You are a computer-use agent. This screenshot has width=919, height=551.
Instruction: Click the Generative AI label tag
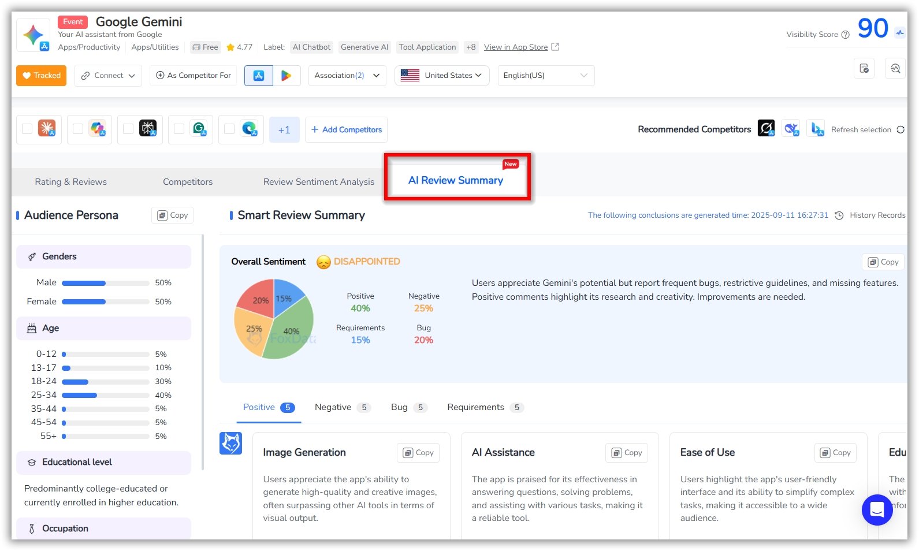coord(364,47)
